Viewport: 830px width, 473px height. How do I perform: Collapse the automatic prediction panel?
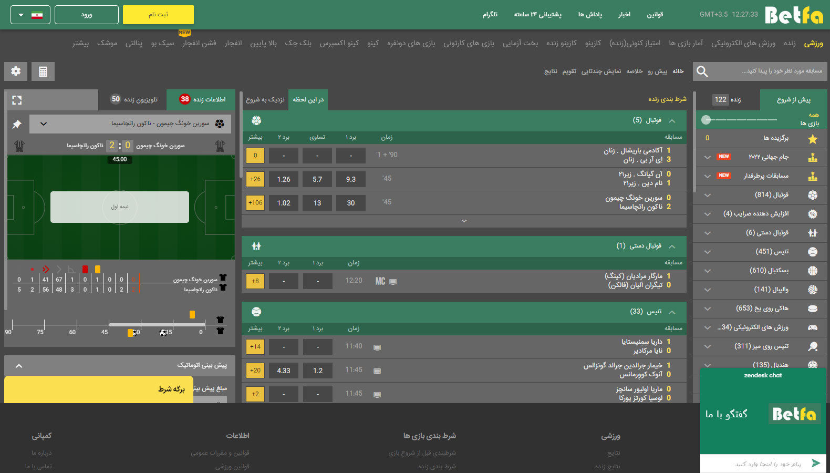pos(19,366)
